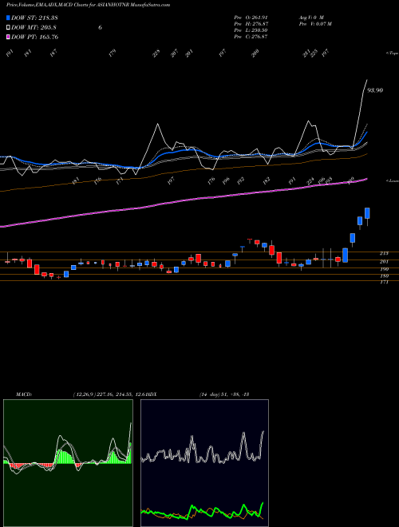
Task: Click the 'Pre O: 261.91' open value
Action: 251,17
